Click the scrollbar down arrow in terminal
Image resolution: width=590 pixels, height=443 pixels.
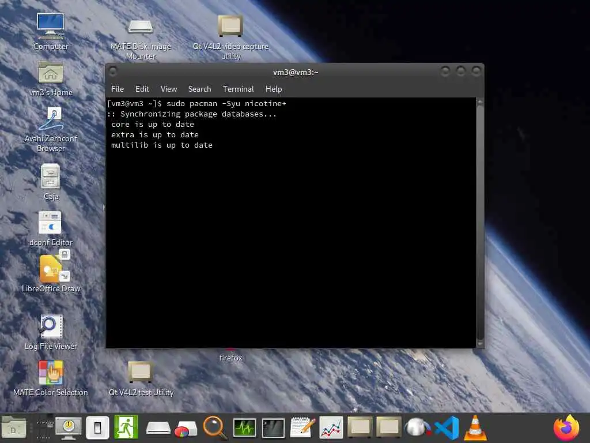[480, 344]
